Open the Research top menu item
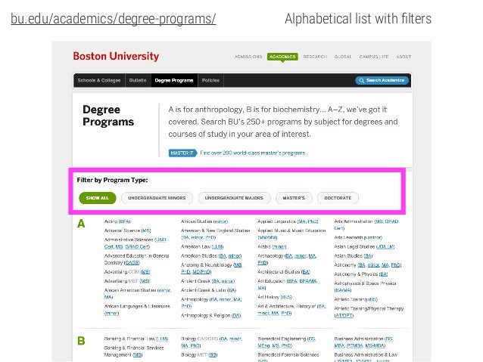The width and height of the screenshot is (483, 362). 315,57
